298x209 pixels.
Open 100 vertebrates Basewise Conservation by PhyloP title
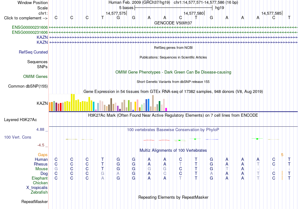tap(173, 130)
